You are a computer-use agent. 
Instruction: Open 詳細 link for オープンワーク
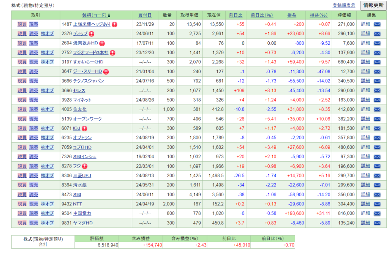(x=365, y=119)
